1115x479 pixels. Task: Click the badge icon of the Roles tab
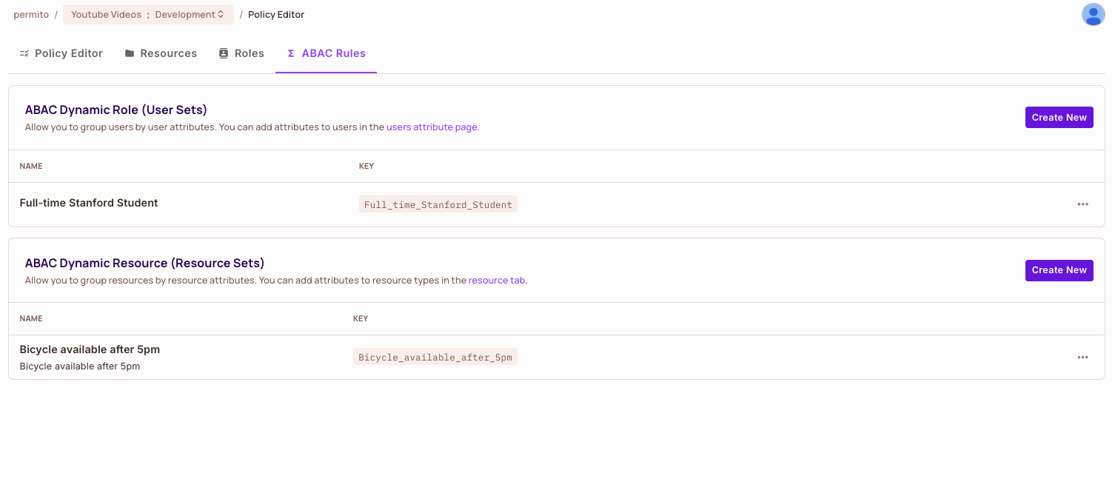pos(224,53)
